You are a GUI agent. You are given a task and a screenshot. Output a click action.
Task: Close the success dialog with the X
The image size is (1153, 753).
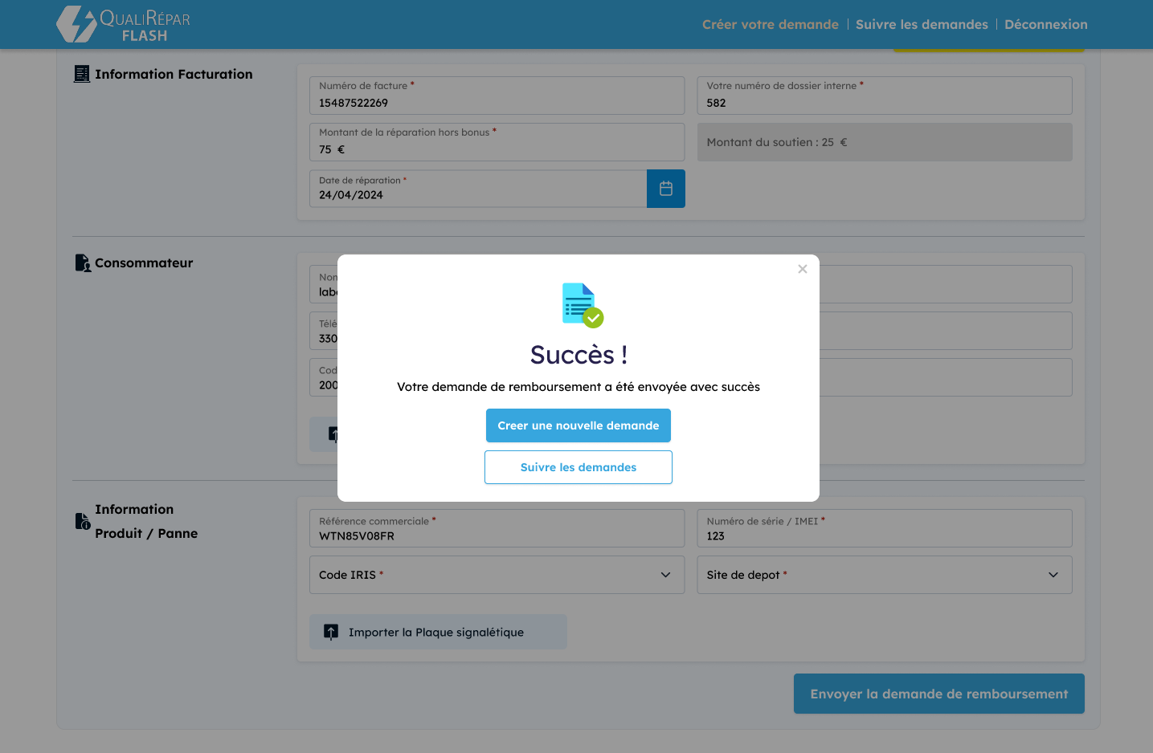coord(802,269)
